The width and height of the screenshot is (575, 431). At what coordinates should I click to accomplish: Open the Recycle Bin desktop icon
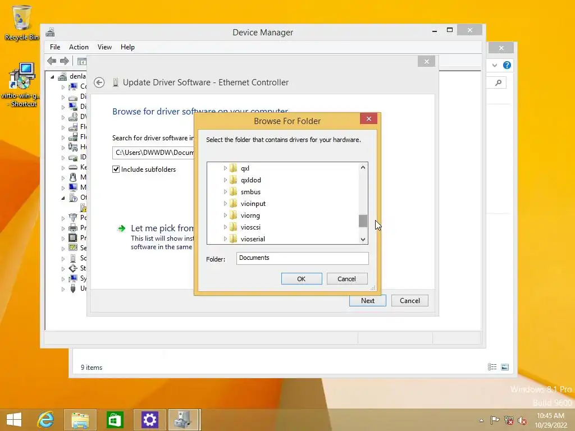pos(21,22)
